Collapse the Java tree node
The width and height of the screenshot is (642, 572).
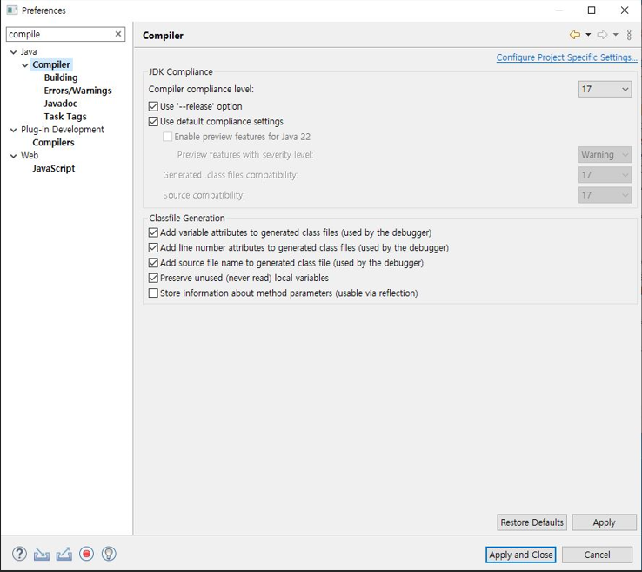point(14,52)
